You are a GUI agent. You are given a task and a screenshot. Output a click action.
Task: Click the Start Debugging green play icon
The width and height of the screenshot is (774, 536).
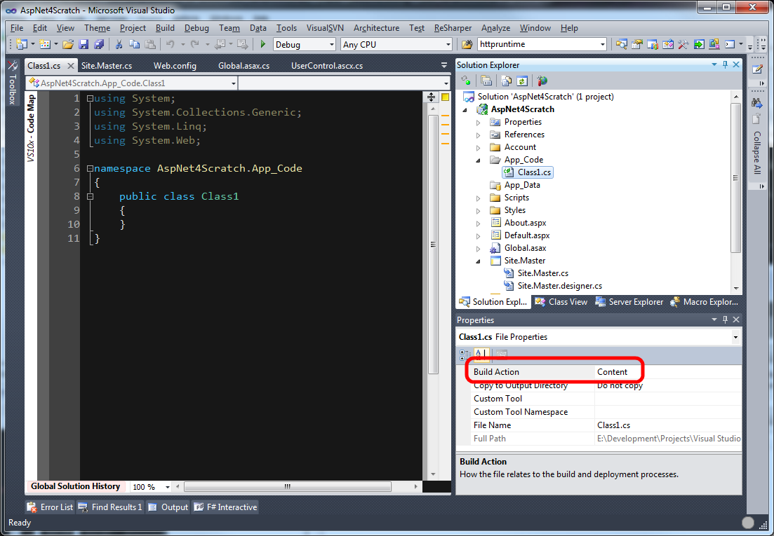[263, 44]
